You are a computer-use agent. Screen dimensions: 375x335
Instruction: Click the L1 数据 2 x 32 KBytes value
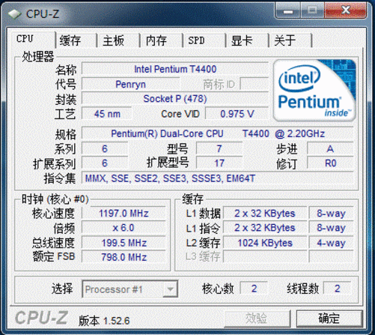(x=265, y=214)
